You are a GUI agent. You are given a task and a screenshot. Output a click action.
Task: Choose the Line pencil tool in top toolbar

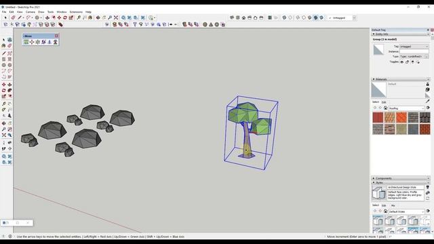click(x=20, y=18)
